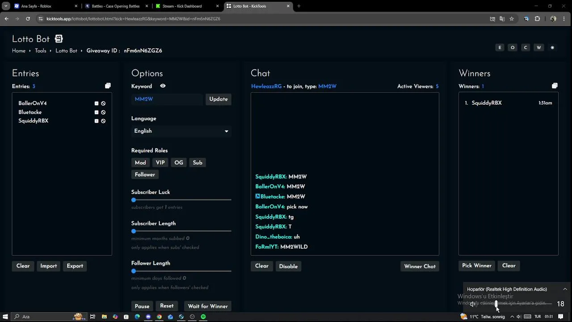The width and height of the screenshot is (572, 322).
Task: Toggle the Follower required role
Action: pyautogui.click(x=145, y=174)
